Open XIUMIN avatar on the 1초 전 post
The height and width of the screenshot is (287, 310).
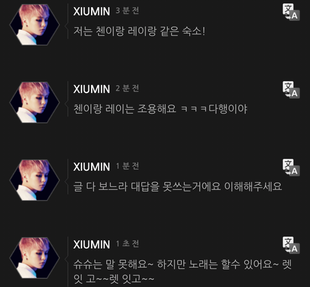[x=35, y=258]
